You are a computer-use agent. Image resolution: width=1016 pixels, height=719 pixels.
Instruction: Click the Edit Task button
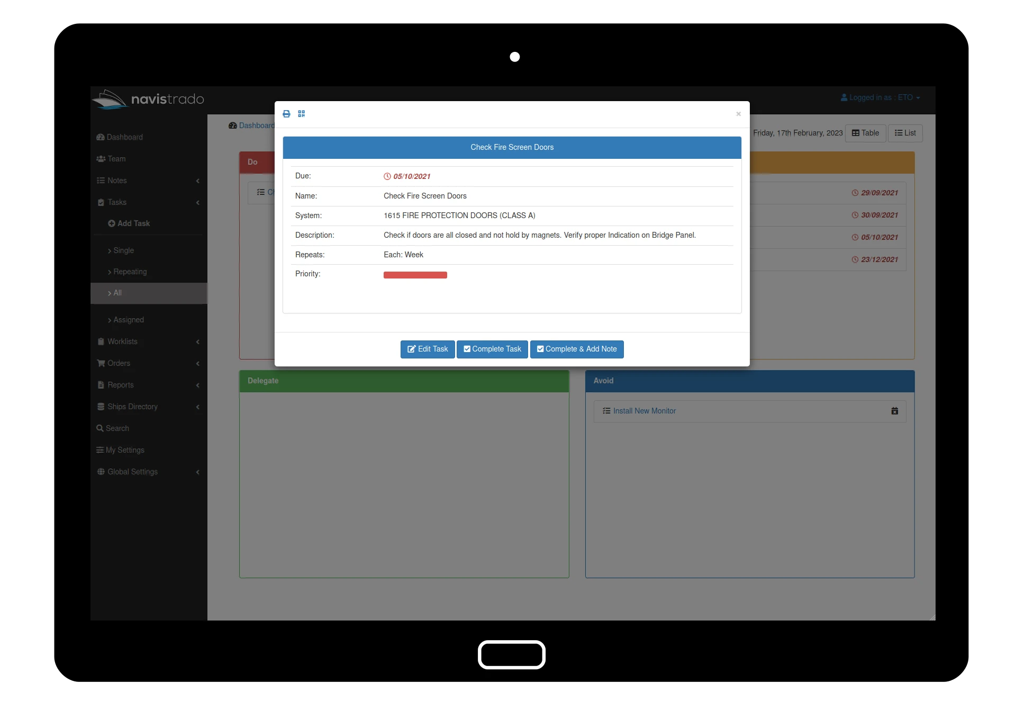[x=428, y=349]
